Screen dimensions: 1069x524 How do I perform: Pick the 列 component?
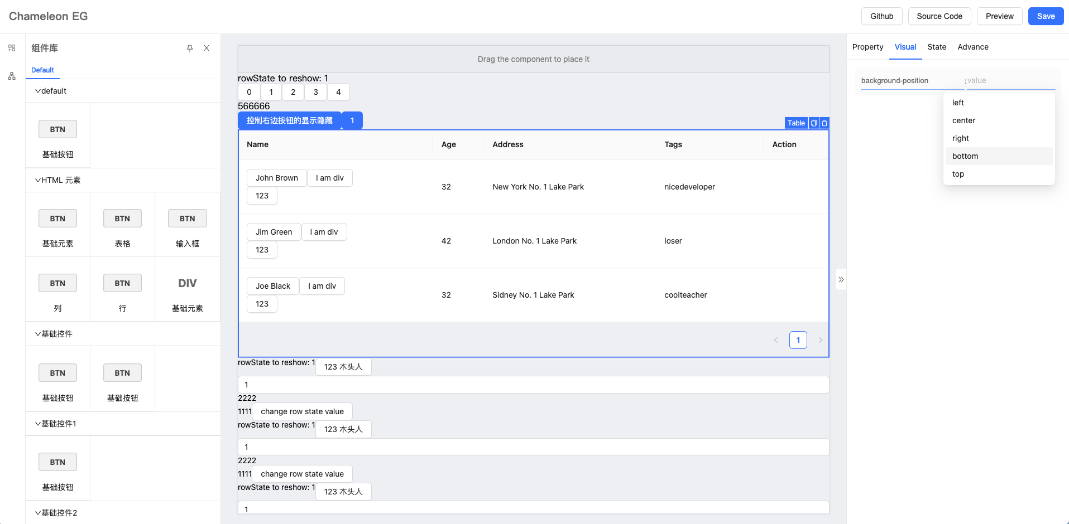[57, 289]
